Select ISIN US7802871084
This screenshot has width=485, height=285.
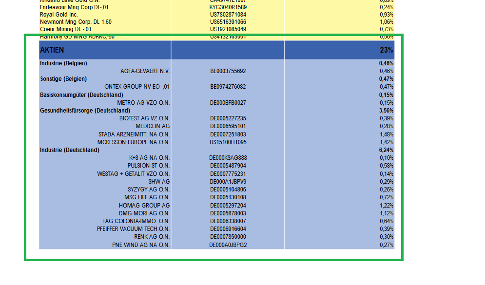coord(228,15)
